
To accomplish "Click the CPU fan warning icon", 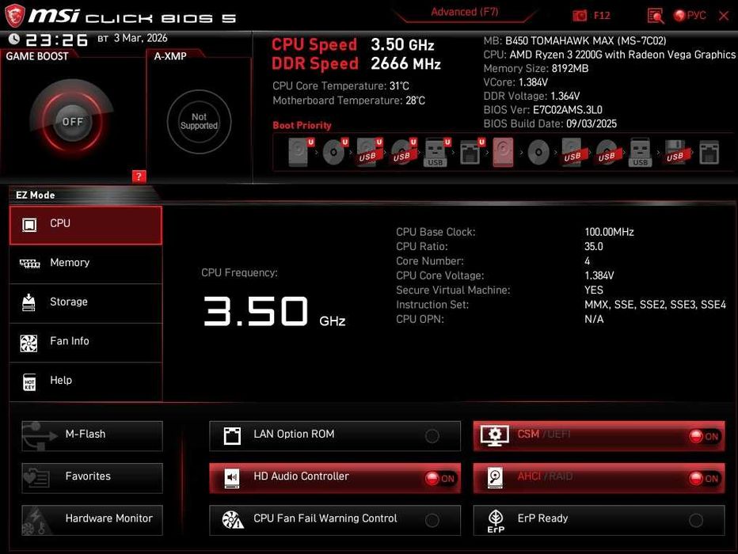I will click(233, 520).
